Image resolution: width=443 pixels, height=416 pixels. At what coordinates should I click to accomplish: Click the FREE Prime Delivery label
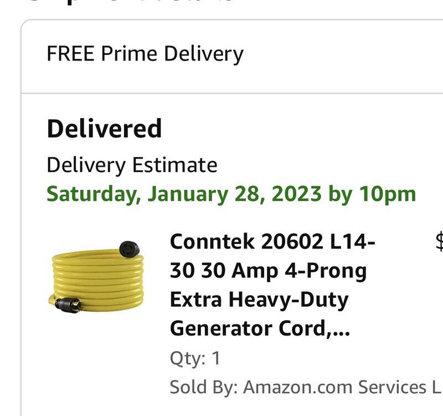pos(145,54)
